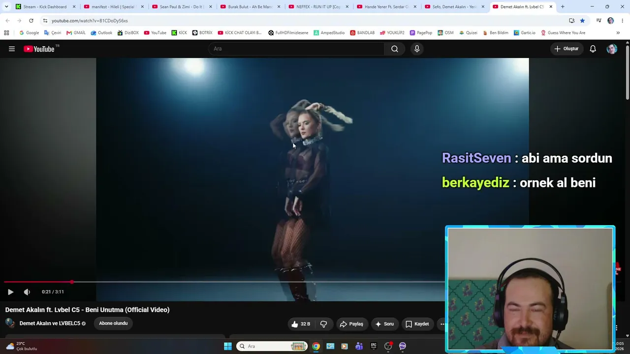Switch to the manifest - Hileli tab

[113, 7]
